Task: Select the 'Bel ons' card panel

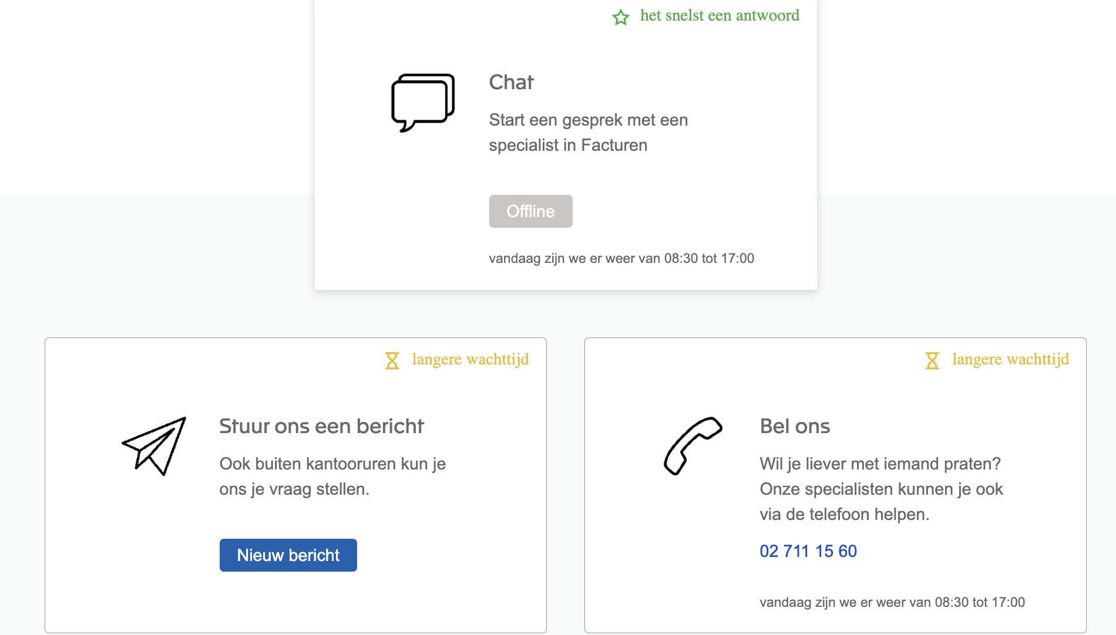Action: click(835, 485)
